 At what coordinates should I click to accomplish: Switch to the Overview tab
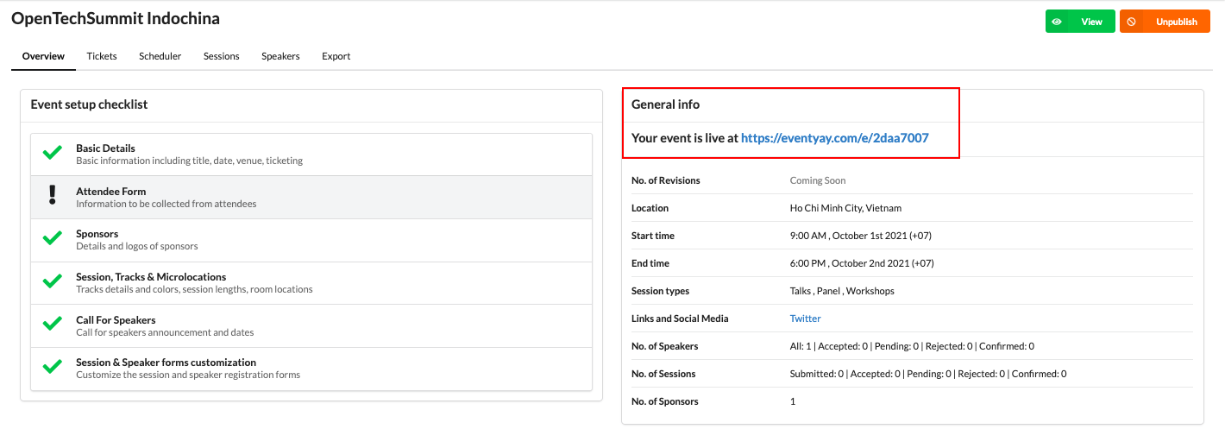tap(43, 56)
